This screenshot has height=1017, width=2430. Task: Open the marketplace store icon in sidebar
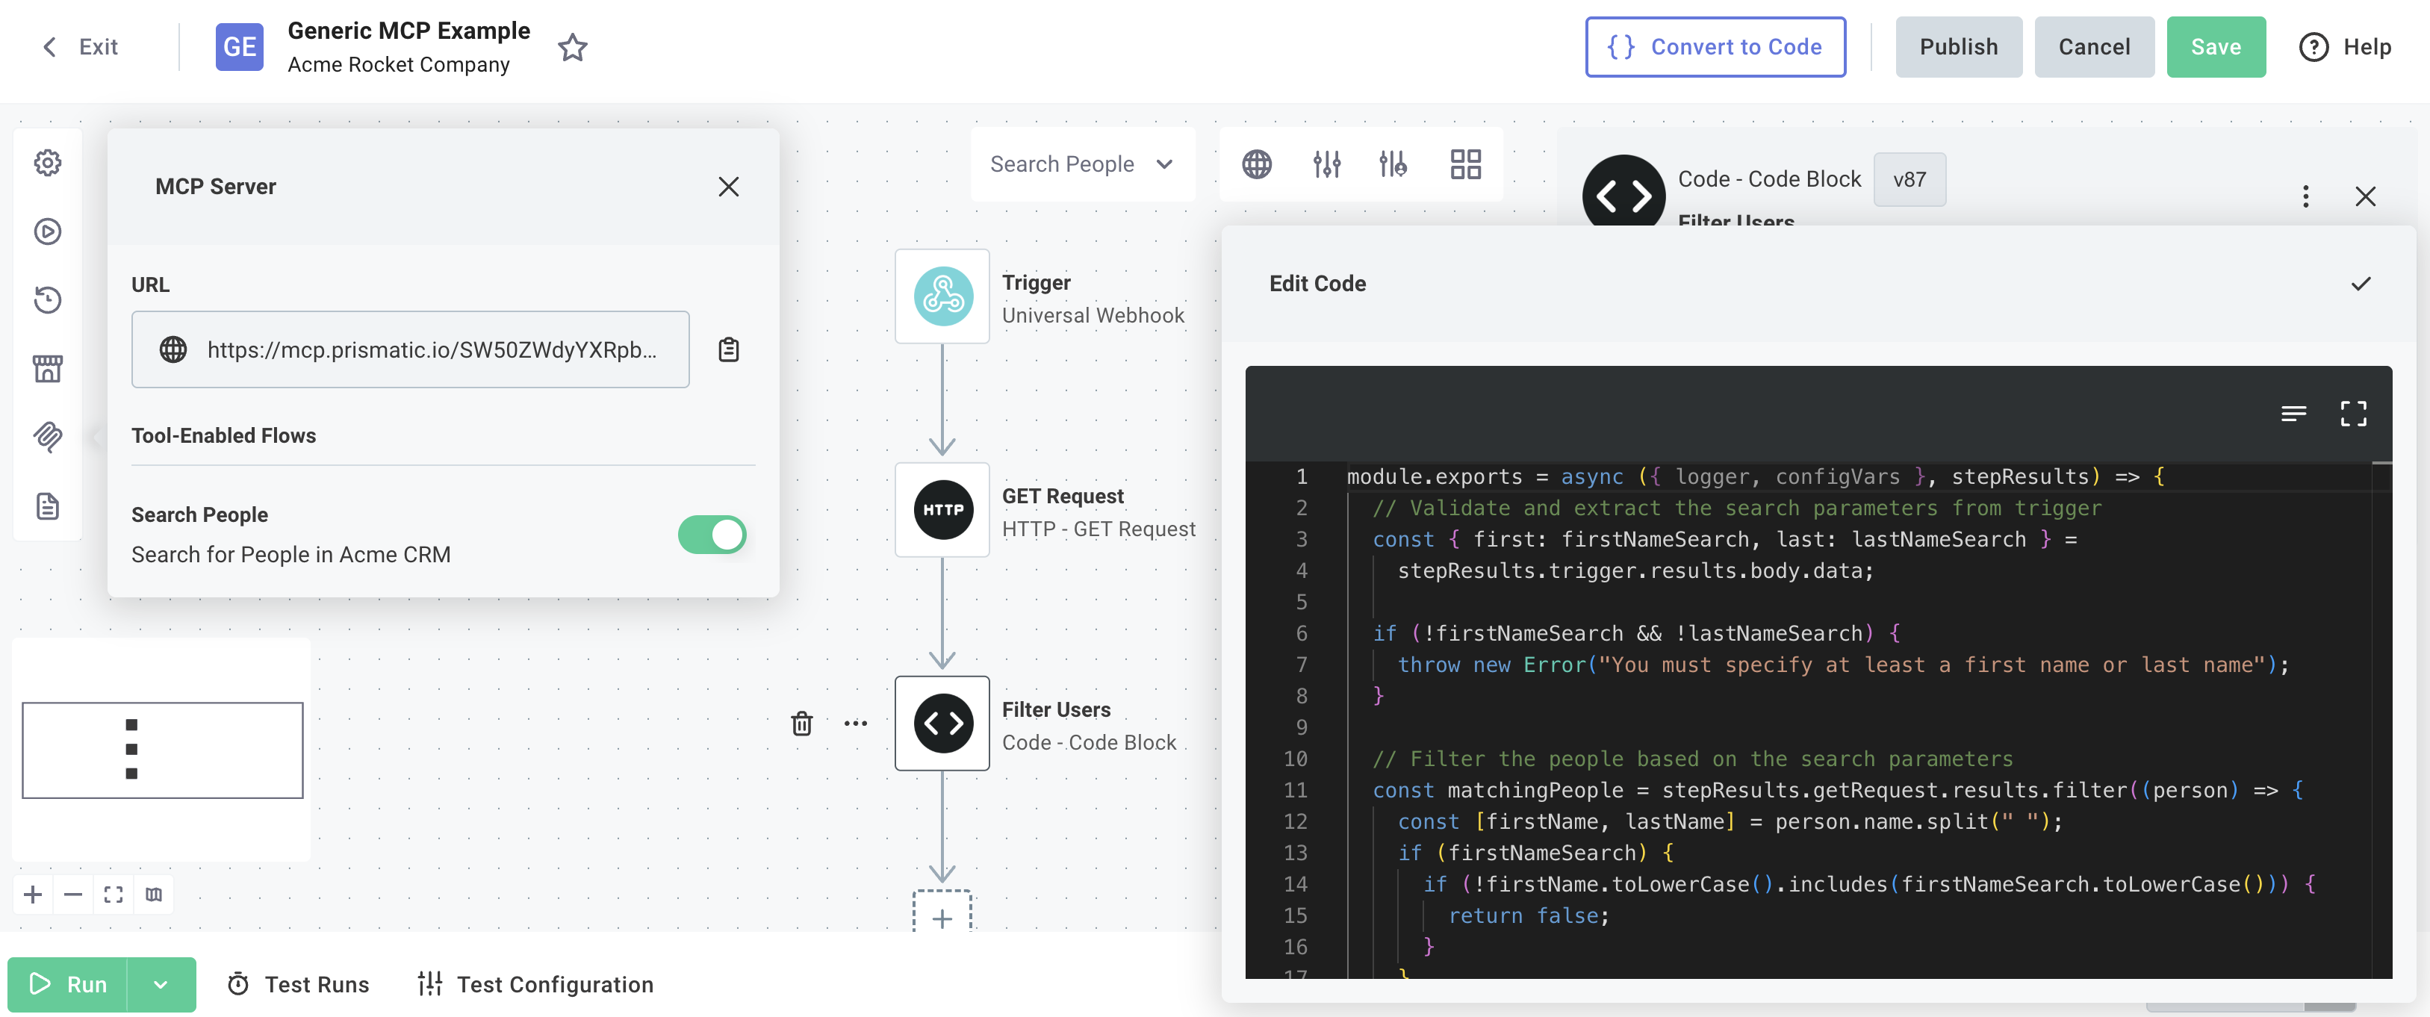point(47,369)
